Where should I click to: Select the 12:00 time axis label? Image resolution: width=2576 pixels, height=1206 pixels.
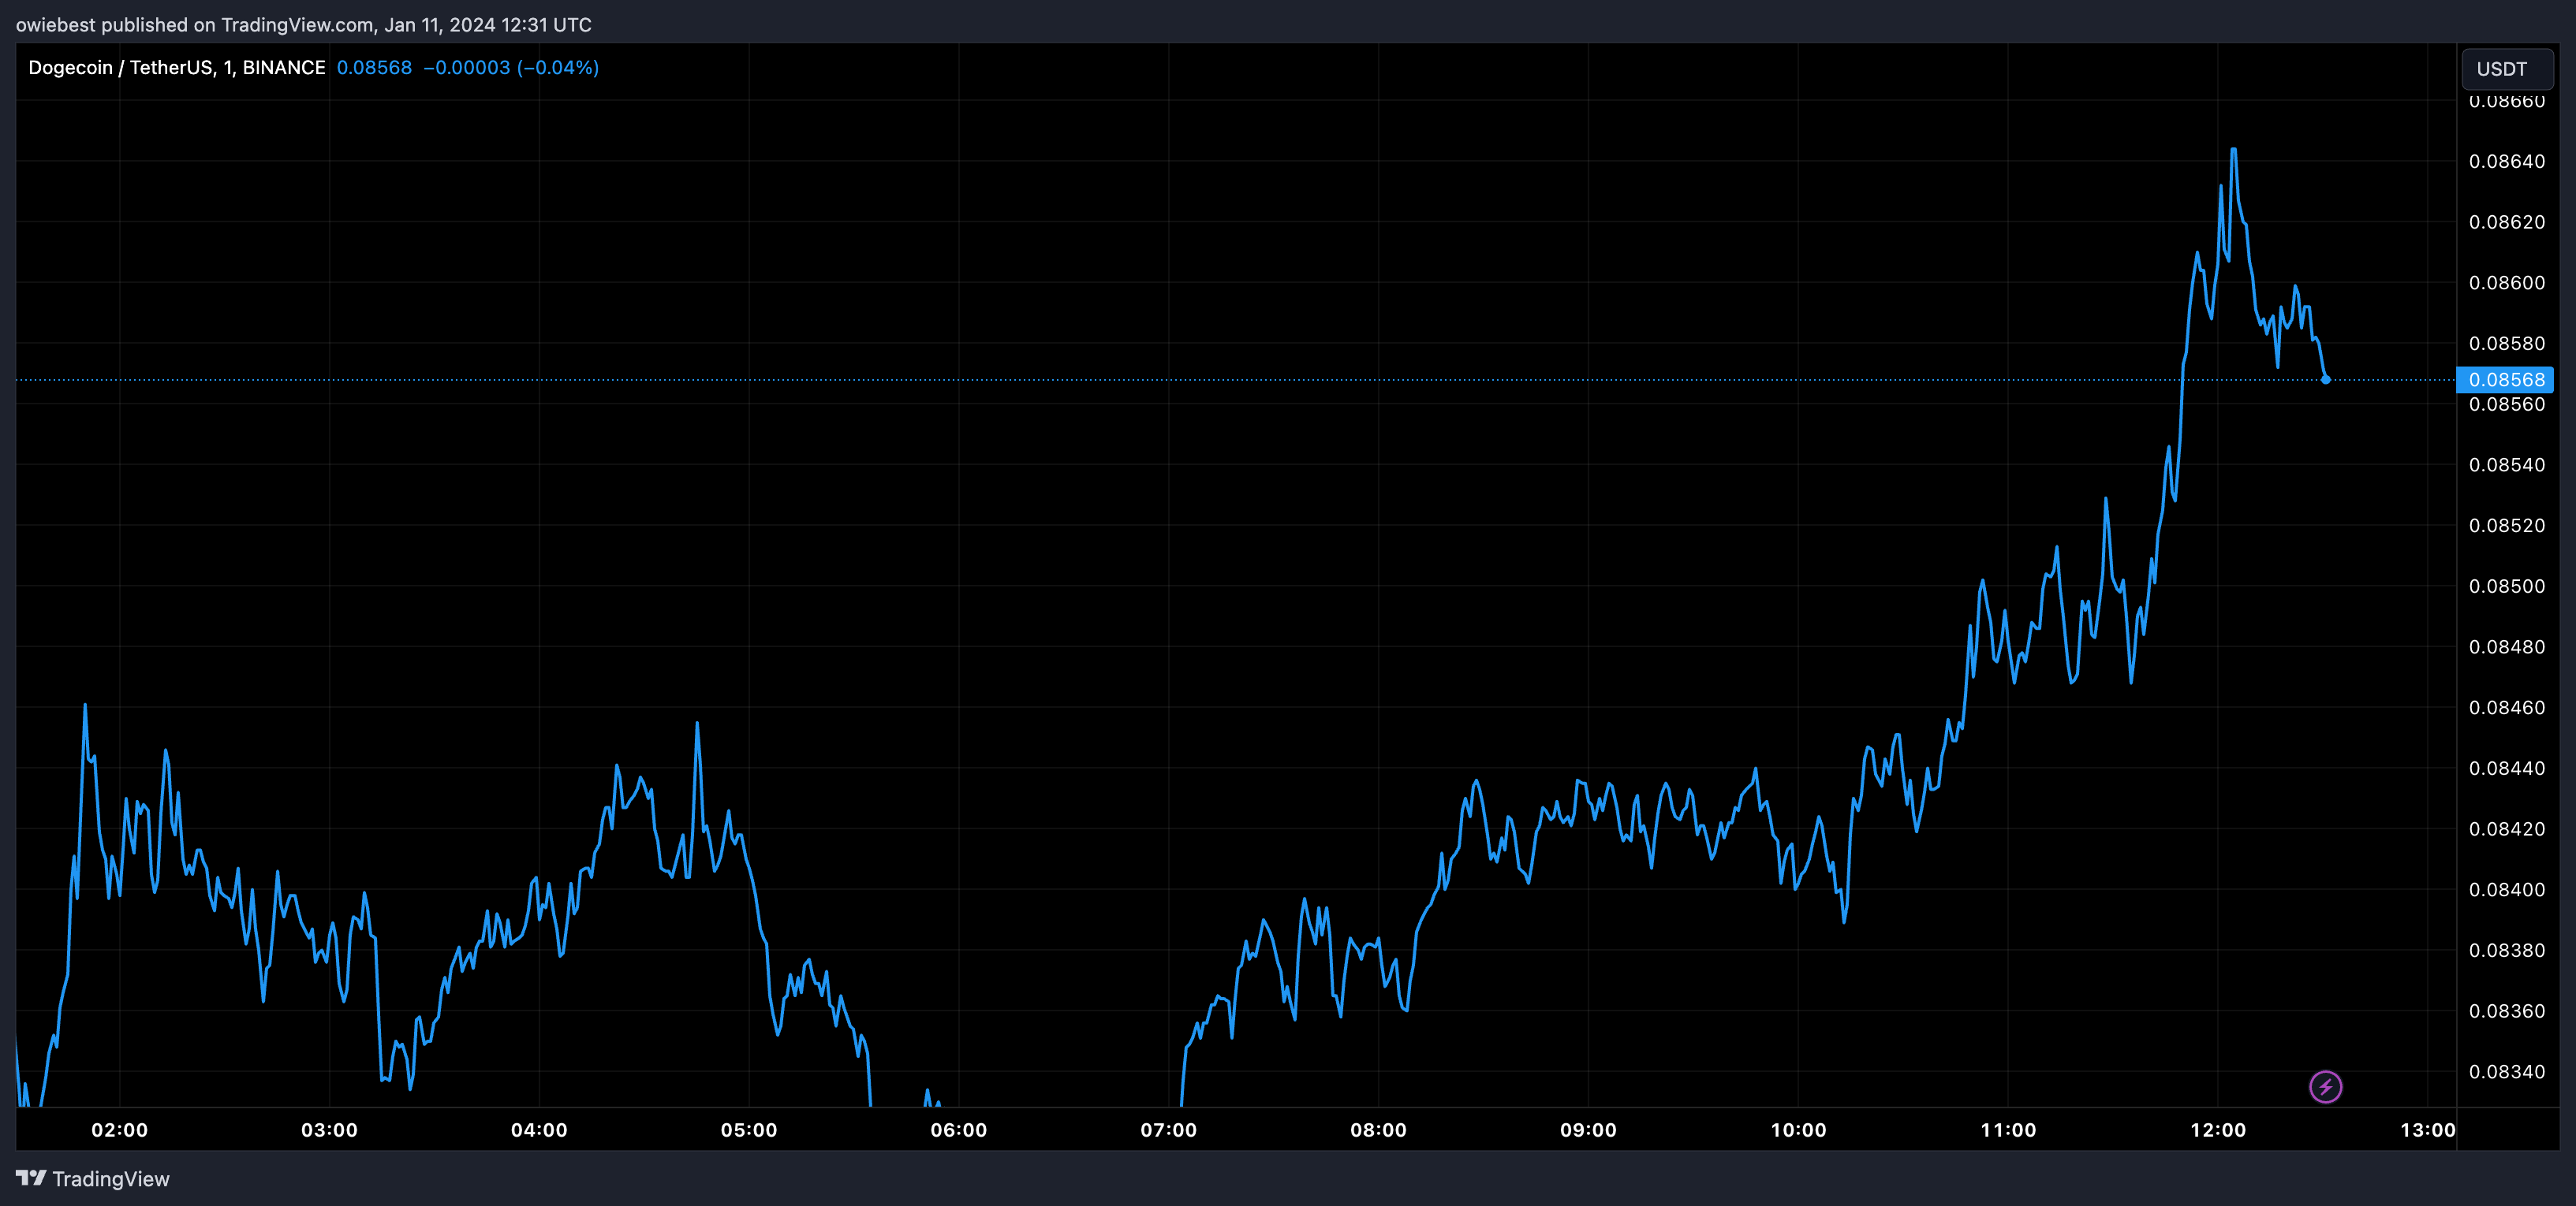click(x=2217, y=1130)
